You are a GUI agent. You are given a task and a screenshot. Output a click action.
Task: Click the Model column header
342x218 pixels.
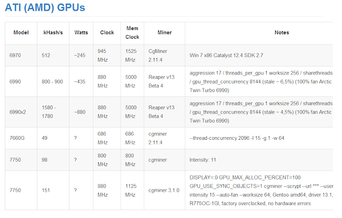(x=21, y=33)
